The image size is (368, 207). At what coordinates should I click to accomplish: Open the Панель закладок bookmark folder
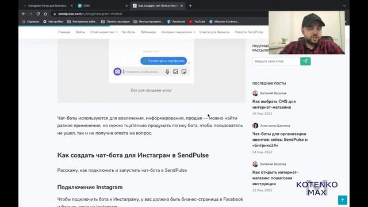click(x=116, y=22)
